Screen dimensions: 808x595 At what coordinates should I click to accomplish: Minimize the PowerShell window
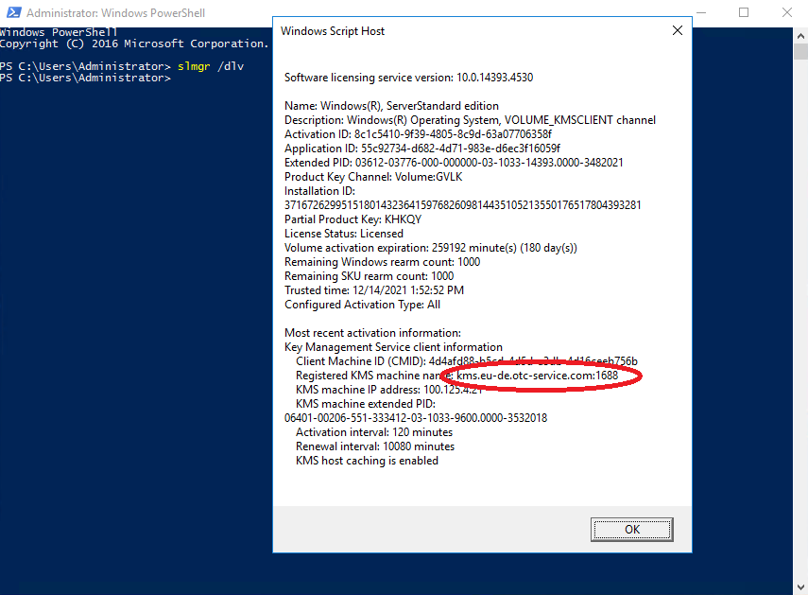(701, 12)
